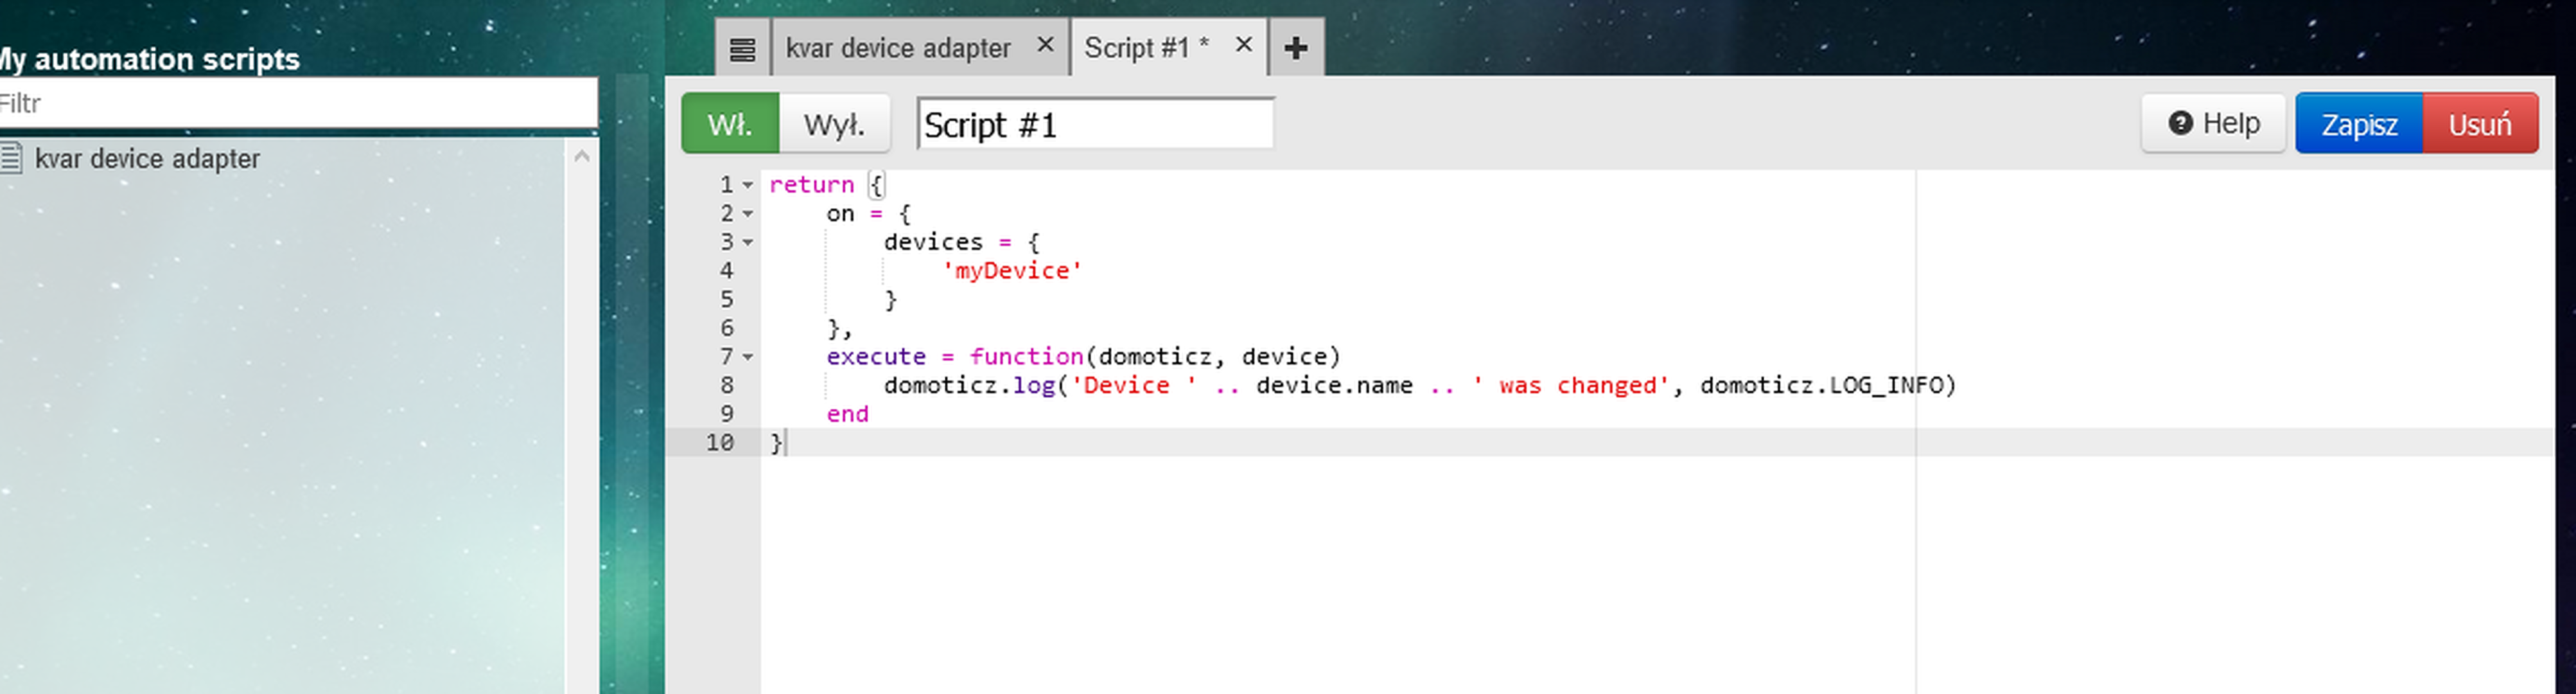This screenshot has width=2576, height=694.
Task: Click 'function' keyword on line 7
Action: click(1026, 357)
